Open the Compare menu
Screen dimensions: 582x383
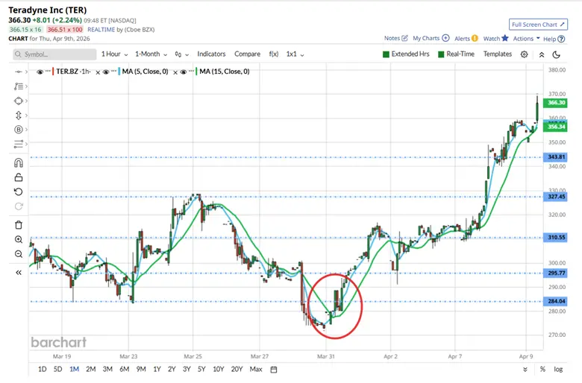coord(247,54)
